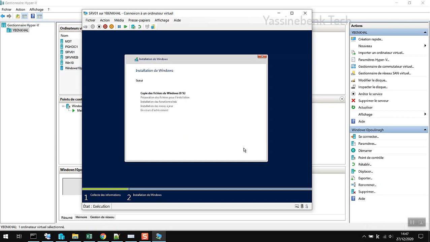Open Excel from the taskbar
Screen dimensions: 430x242
click(x=89, y=236)
